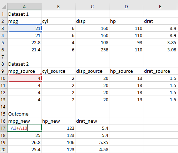Click cell C19 with value 5.35
178x153 pixels.
[92, 142]
